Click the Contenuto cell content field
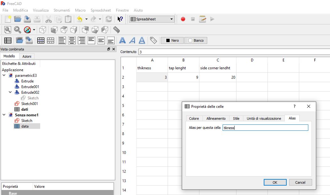 [234, 52]
